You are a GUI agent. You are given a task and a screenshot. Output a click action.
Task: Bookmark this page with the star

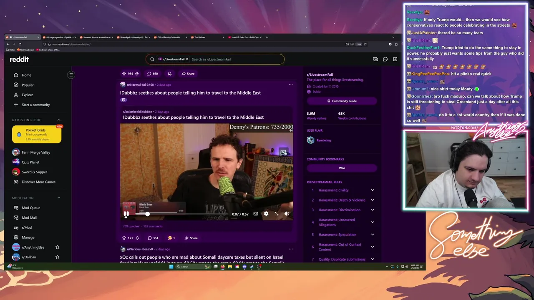point(365,44)
